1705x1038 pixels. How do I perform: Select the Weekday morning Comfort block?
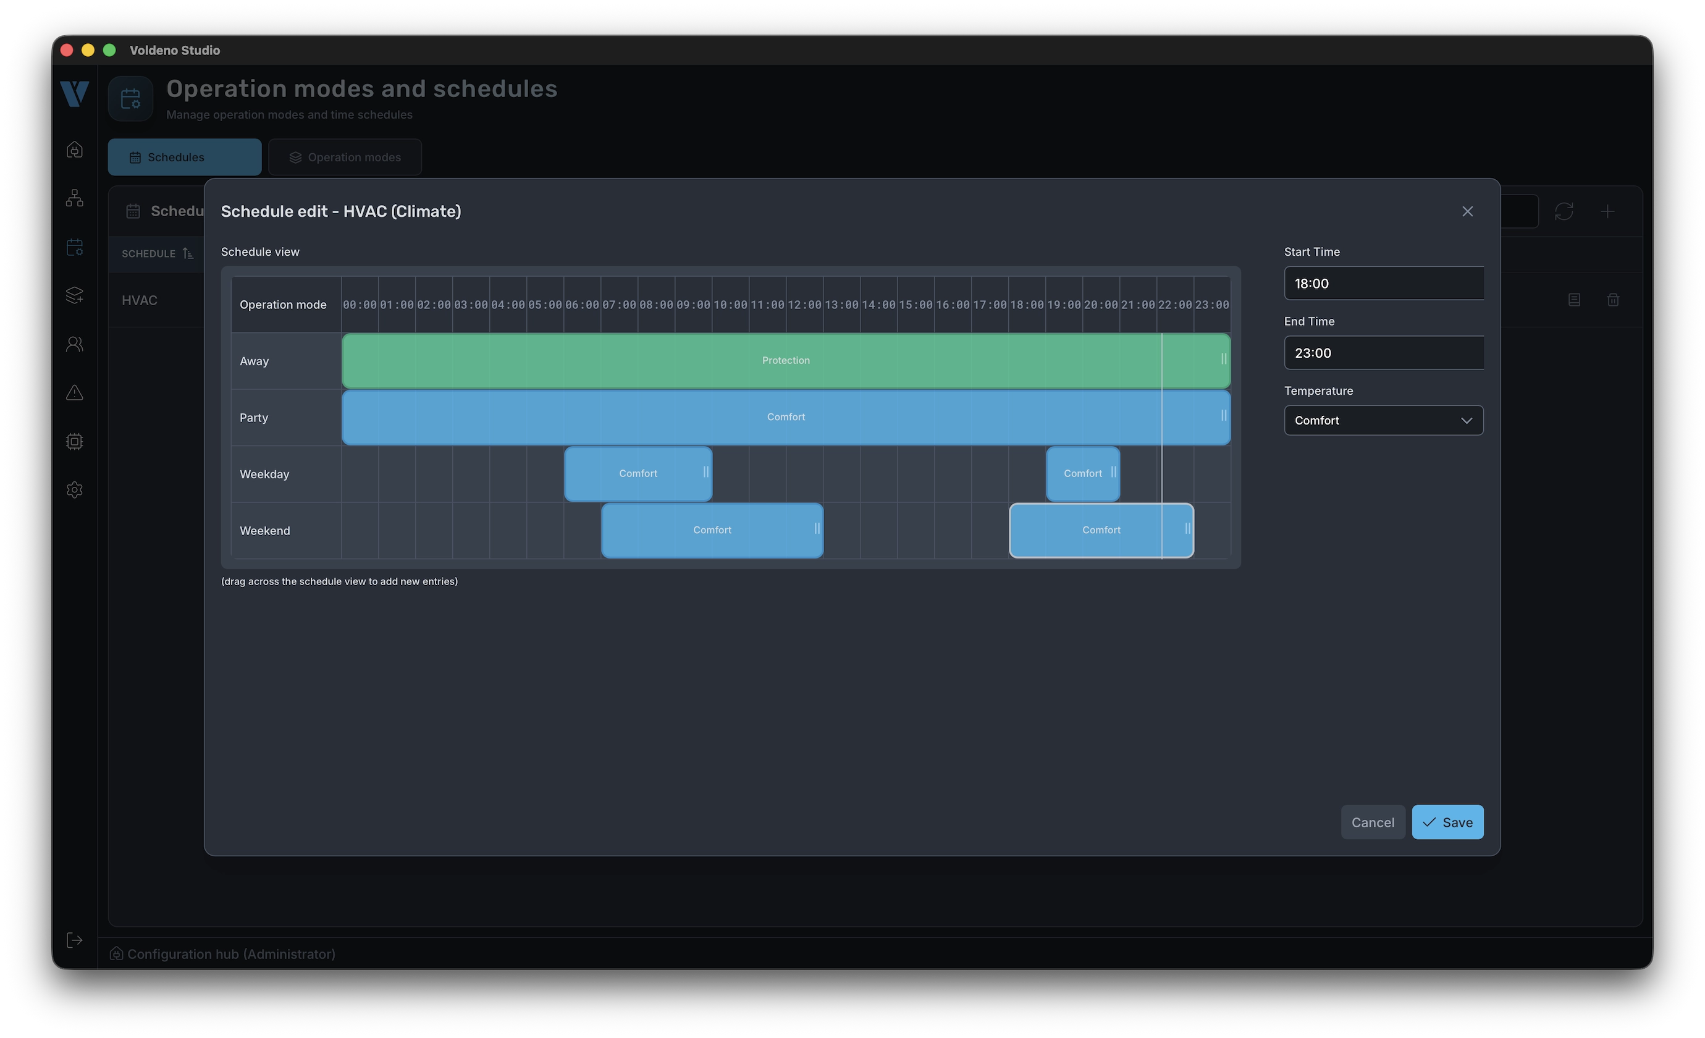(x=638, y=473)
